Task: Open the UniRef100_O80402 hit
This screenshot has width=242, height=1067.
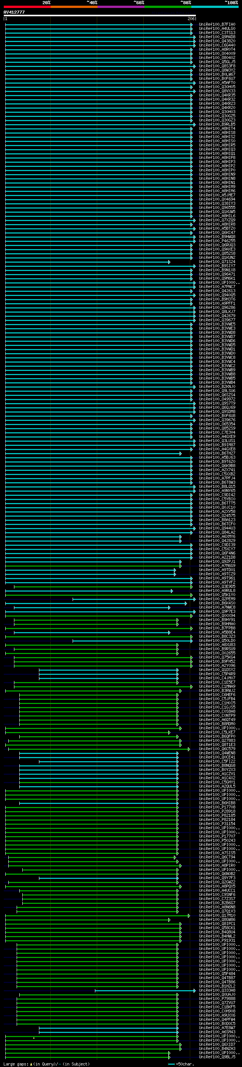Action: [217, 58]
